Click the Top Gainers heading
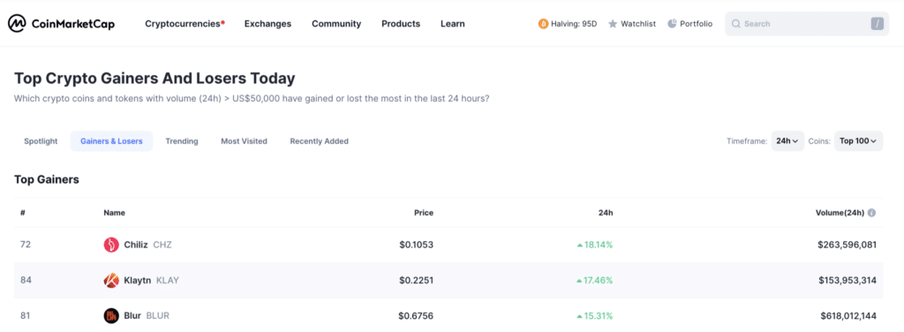This screenshot has height=332, width=904. (x=47, y=180)
